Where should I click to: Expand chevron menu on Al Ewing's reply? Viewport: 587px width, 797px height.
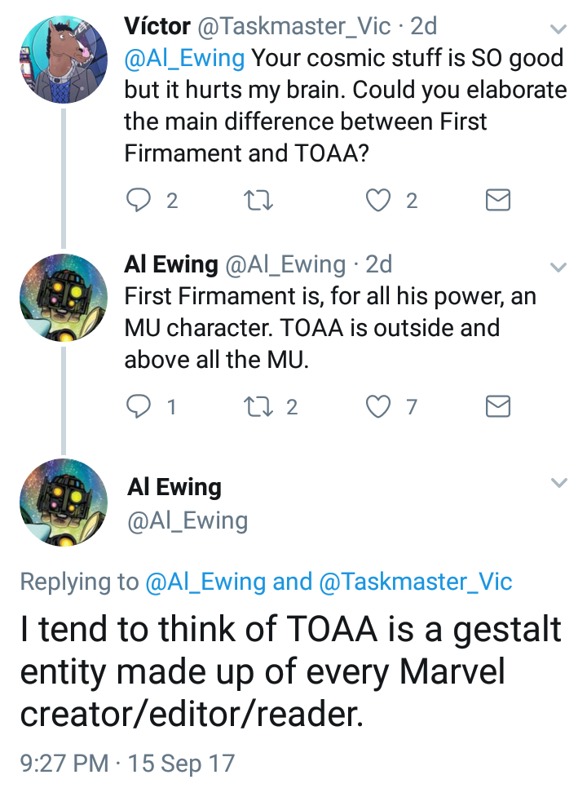click(x=558, y=267)
